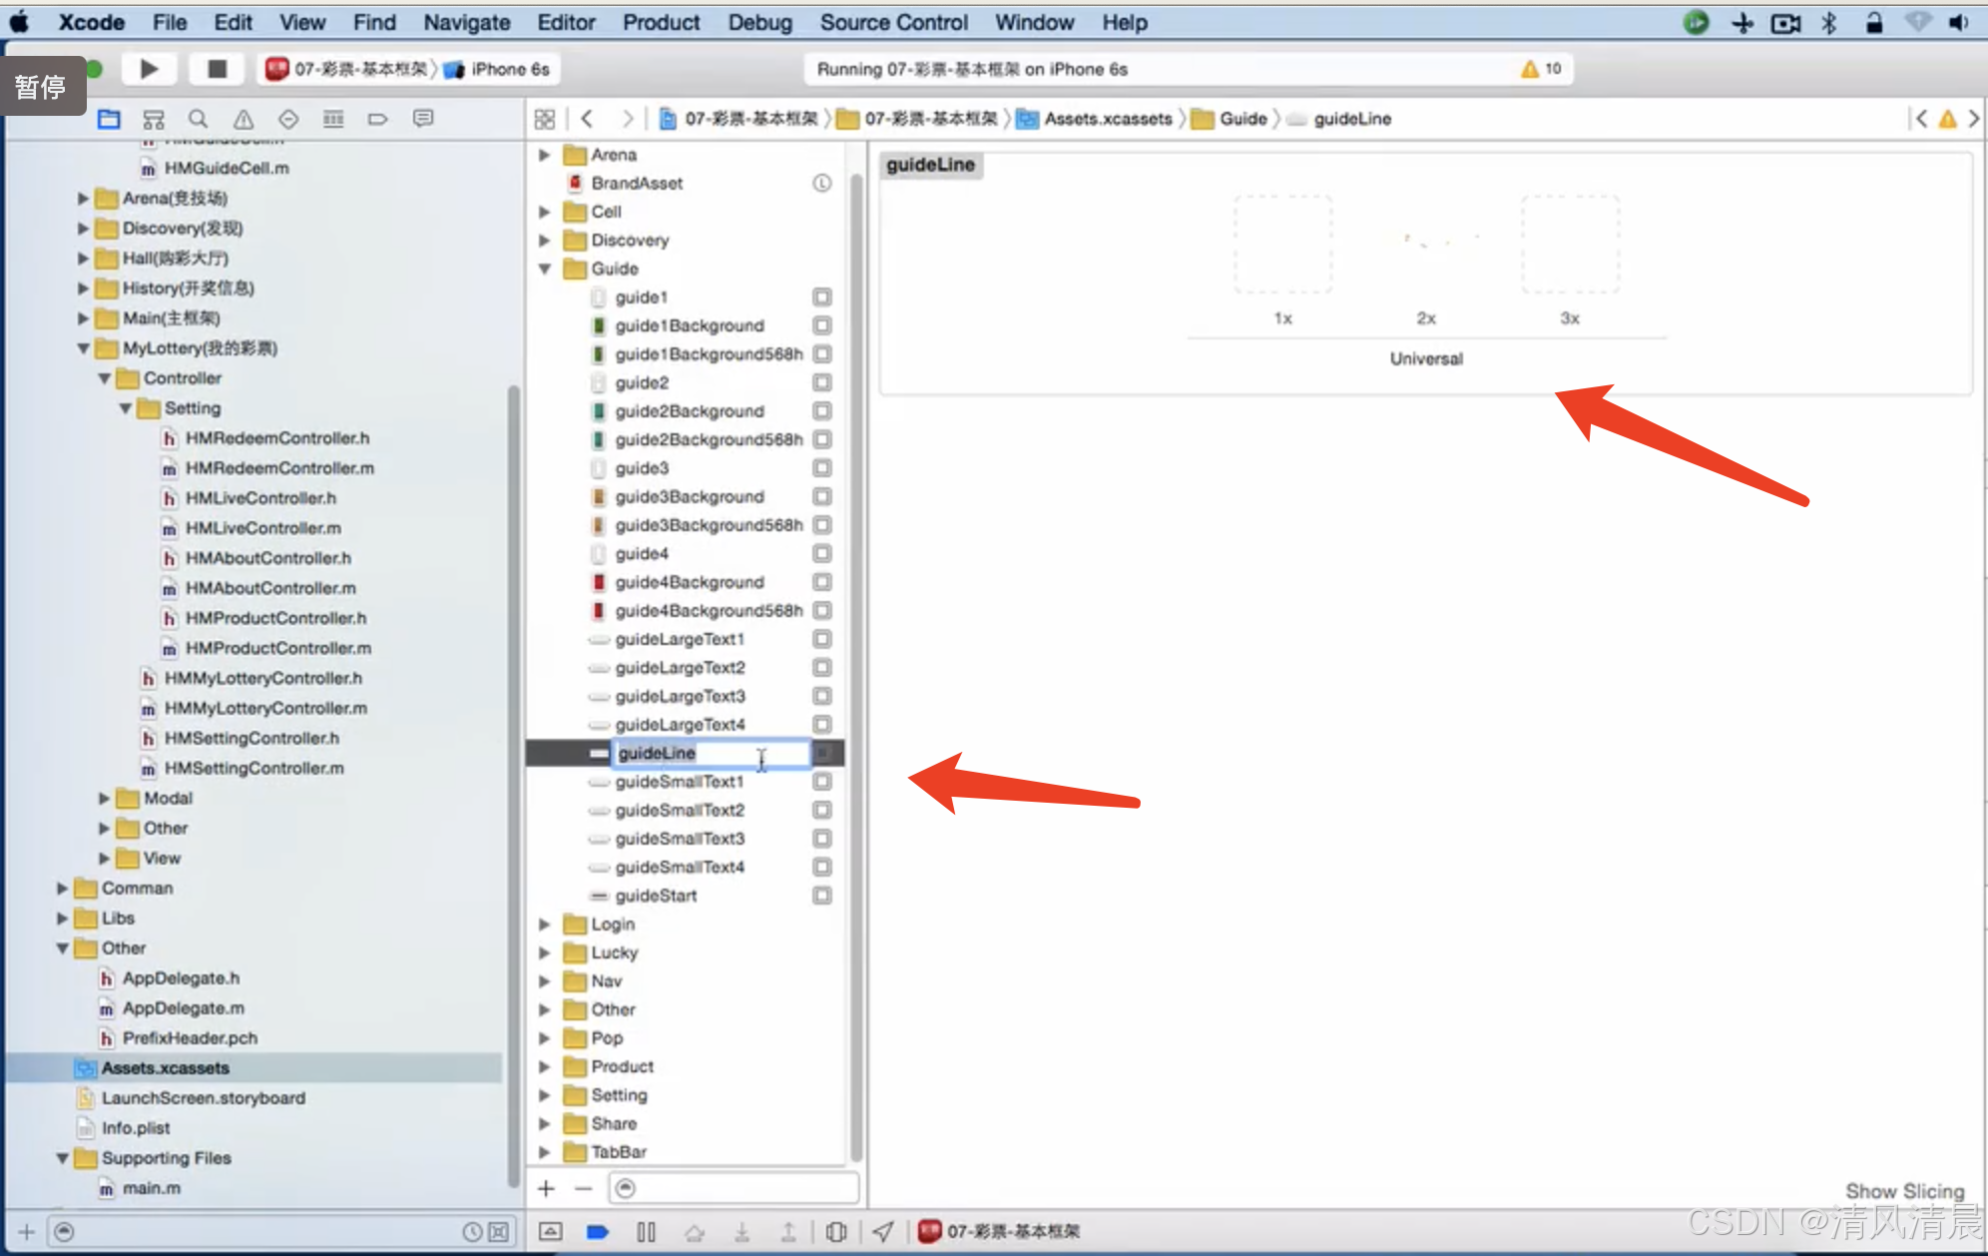Open the Product menu

click(661, 22)
